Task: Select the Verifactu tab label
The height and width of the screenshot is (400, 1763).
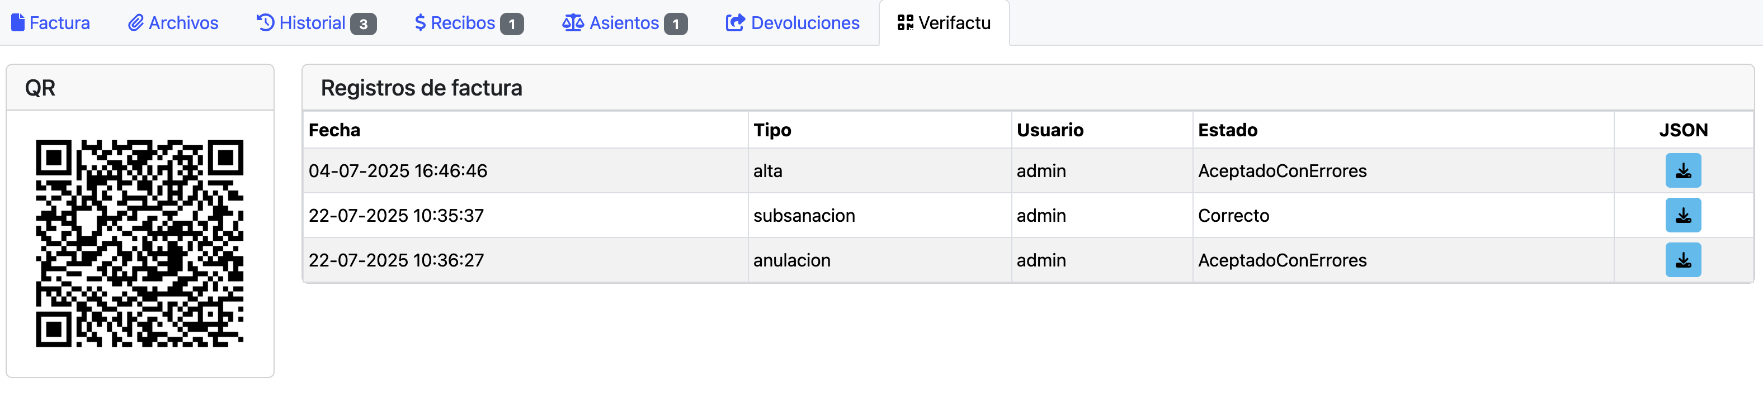Action: click(x=954, y=23)
